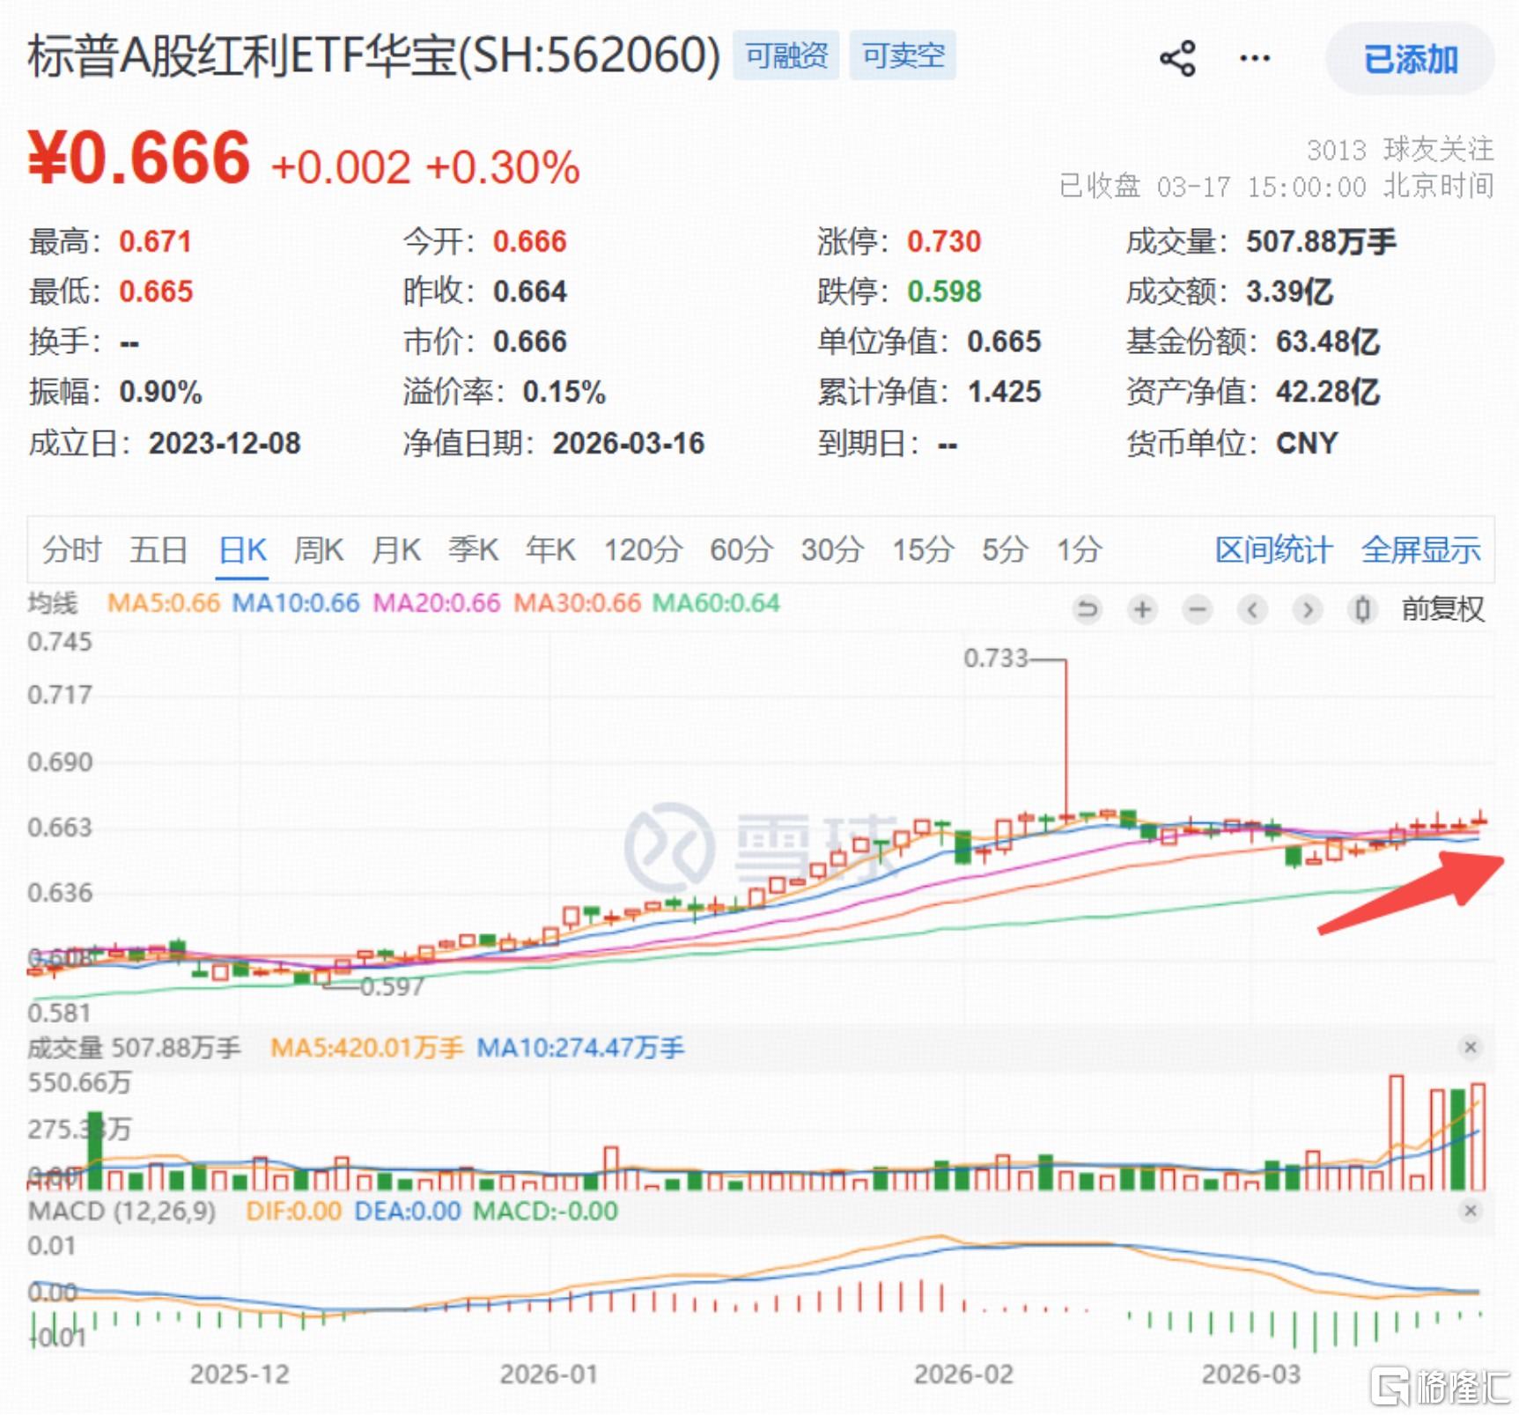Viewport: 1519px width, 1415px height.
Task: Click the 0.597 low price marker
Action: (392, 986)
